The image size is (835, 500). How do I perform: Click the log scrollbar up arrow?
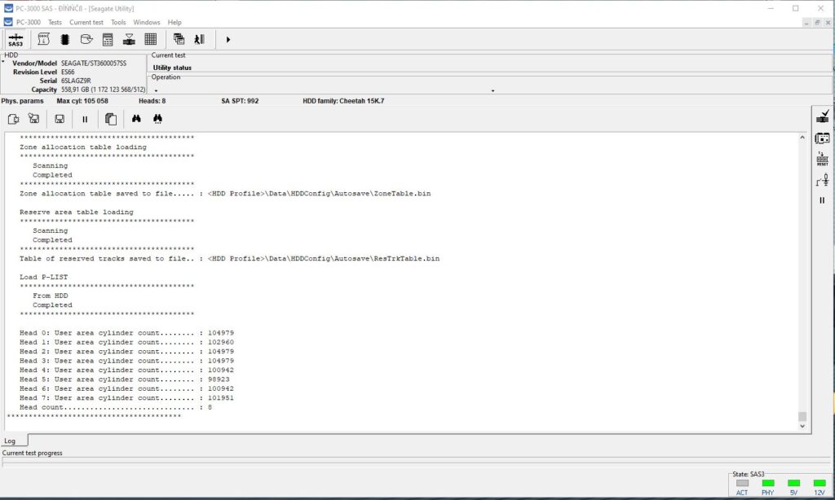(x=802, y=138)
